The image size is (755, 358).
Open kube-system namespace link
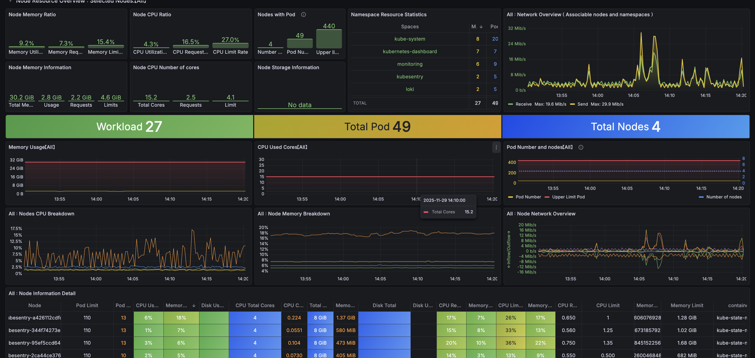click(x=410, y=39)
